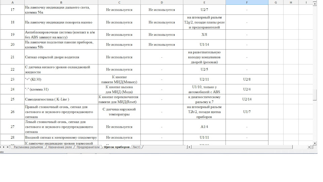The height and width of the screenshot is (182, 323).
Task: Select cell 'К кнопке вызова для МИД (Мода)'
Action: pos(119,89)
